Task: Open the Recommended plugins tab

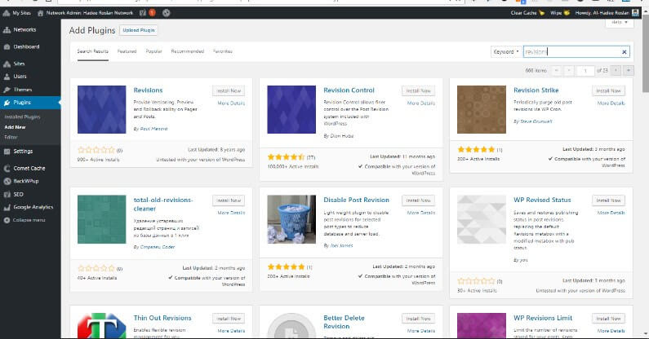Action: pos(188,51)
